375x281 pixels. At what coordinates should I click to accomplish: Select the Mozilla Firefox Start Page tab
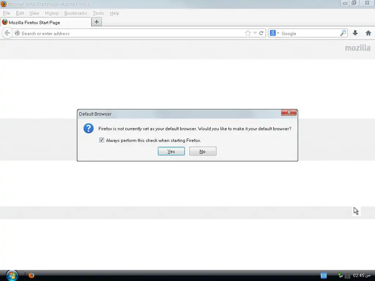(x=46, y=22)
